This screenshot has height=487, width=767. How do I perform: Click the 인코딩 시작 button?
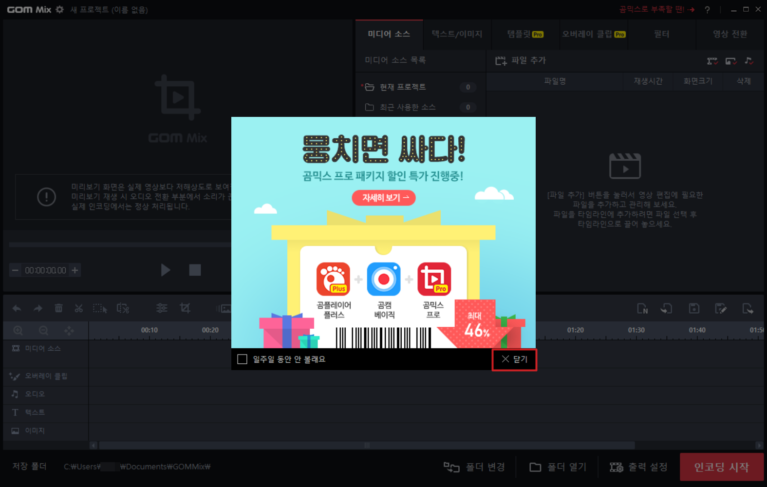(x=722, y=467)
